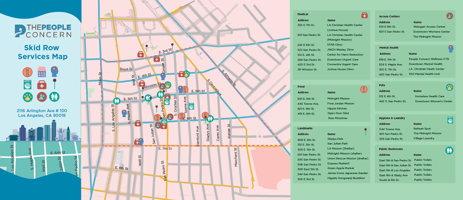Image resolution: width=463 pixels, height=200 pixels.
Task: Click the head icon in the Mental Health table
Action: 451,49
